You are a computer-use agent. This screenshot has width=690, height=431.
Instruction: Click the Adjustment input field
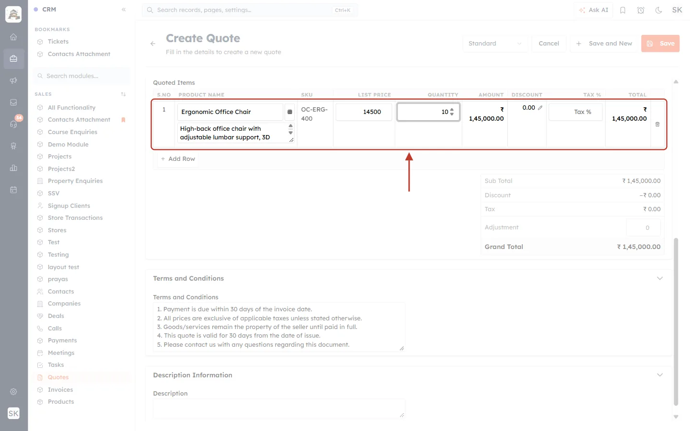click(644, 227)
